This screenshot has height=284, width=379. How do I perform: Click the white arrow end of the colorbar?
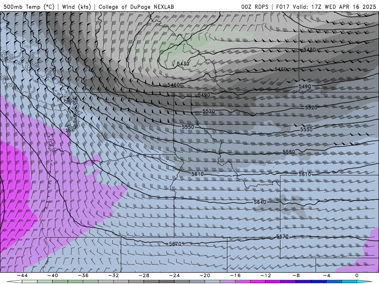coord(14,282)
